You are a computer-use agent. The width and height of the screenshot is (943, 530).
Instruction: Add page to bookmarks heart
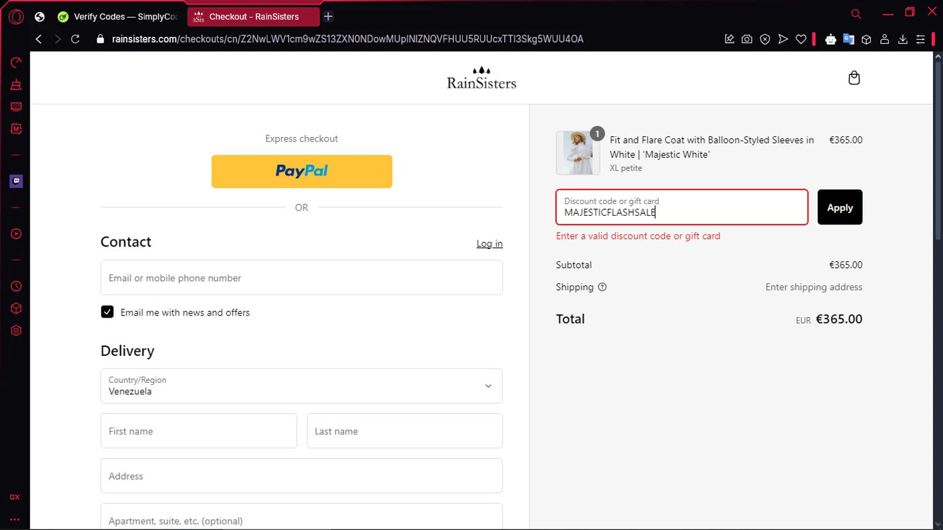click(x=801, y=39)
